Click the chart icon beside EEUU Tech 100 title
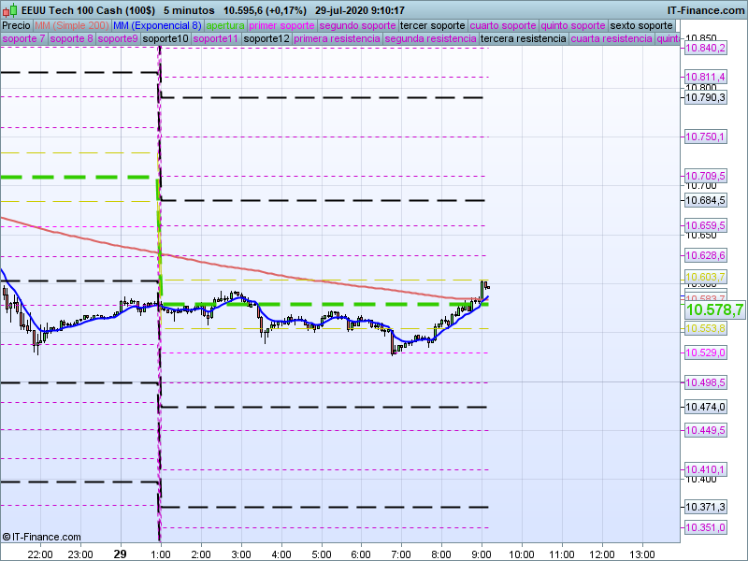Screen dimensions: 748x561 coord(9,10)
